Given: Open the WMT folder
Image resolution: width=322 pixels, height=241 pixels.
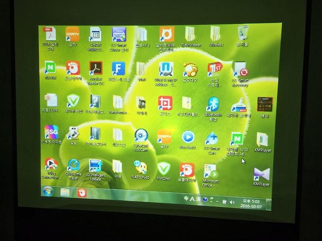Looking at the screenshot, I should tap(141, 72).
